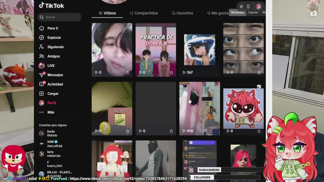Click the Cuentas que sigues heading
The image size is (324, 182).
tap(53, 125)
